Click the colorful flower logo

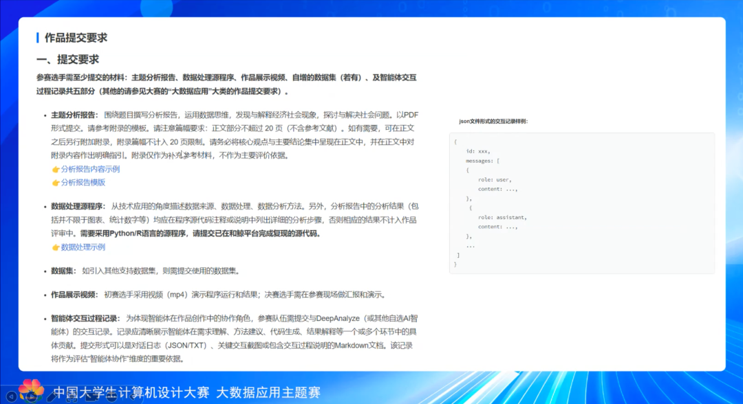coord(30,389)
